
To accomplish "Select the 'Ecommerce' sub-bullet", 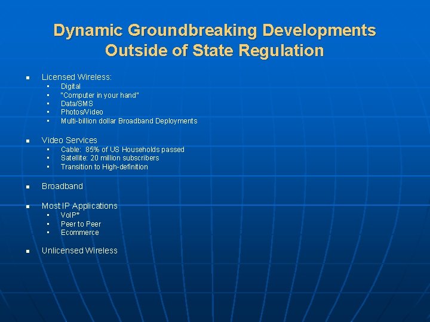I will pyautogui.click(x=80, y=233).
